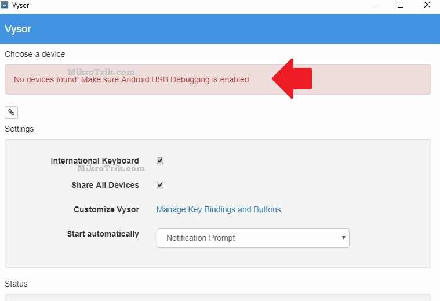Image resolution: width=440 pixels, height=301 pixels.
Task: Click the Start automatically label
Action: pyautogui.click(x=103, y=234)
